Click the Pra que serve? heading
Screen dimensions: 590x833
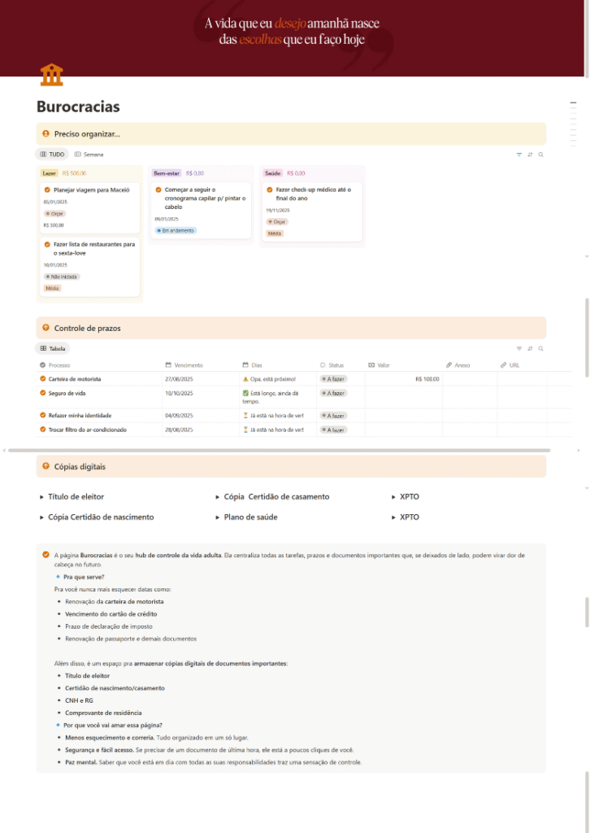pyautogui.click(x=84, y=577)
